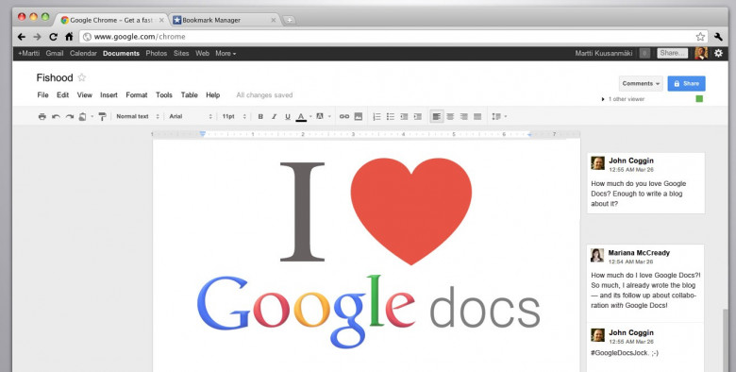
Task: Click the Fishood document title
Action: click(x=55, y=77)
